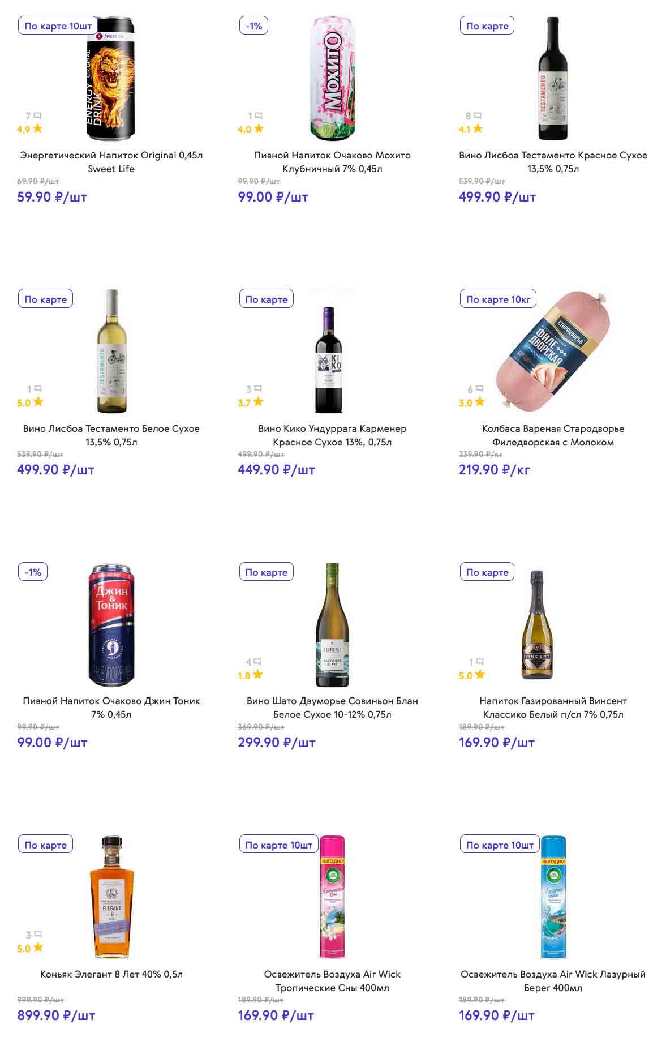Click the star rating of Ochakovo Mojito drink

pyautogui.click(x=259, y=128)
